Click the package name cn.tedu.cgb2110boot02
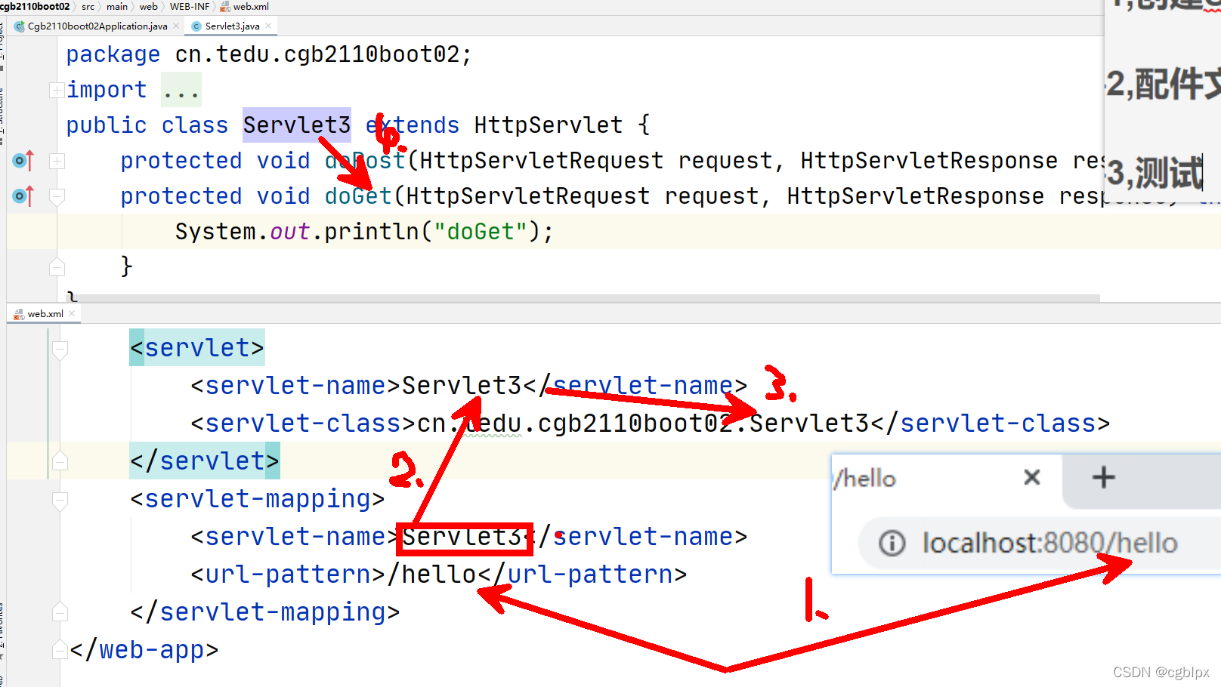 point(317,54)
